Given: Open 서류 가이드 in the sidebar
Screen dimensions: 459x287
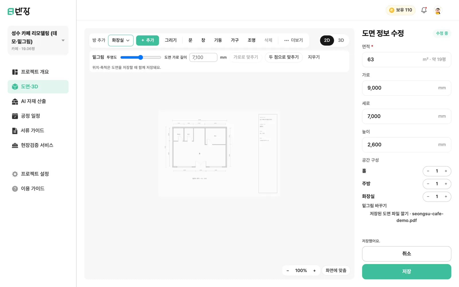Looking at the screenshot, I should tap(38, 130).
